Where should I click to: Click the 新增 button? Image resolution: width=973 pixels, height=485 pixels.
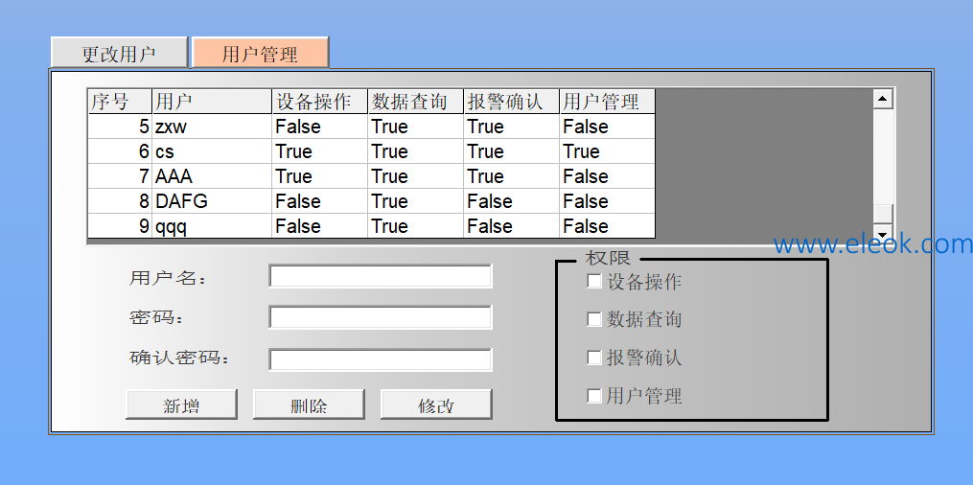tap(181, 404)
